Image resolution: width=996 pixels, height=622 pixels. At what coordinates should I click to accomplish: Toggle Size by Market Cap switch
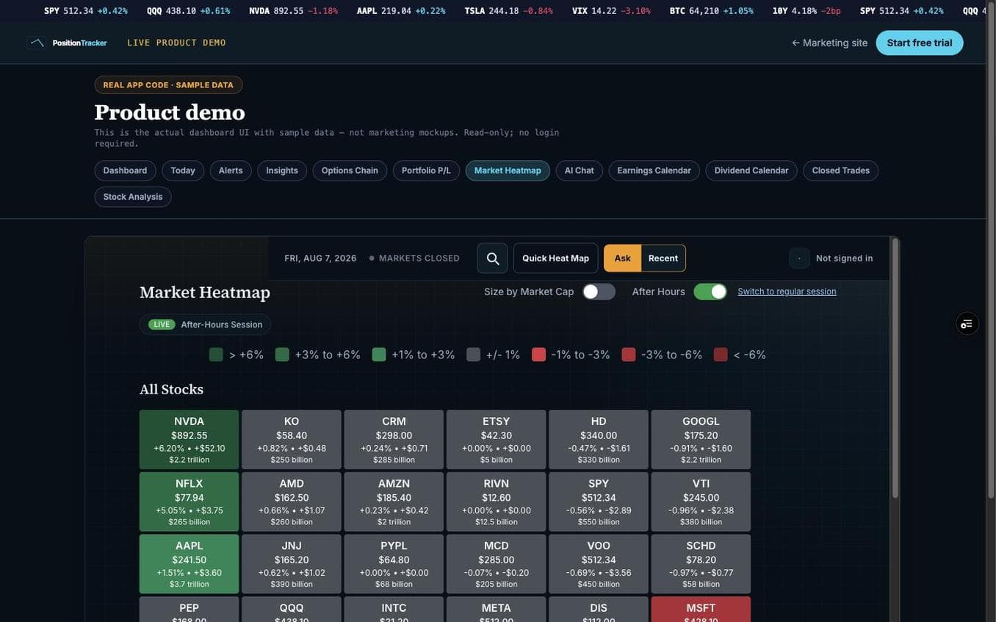(x=599, y=292)
